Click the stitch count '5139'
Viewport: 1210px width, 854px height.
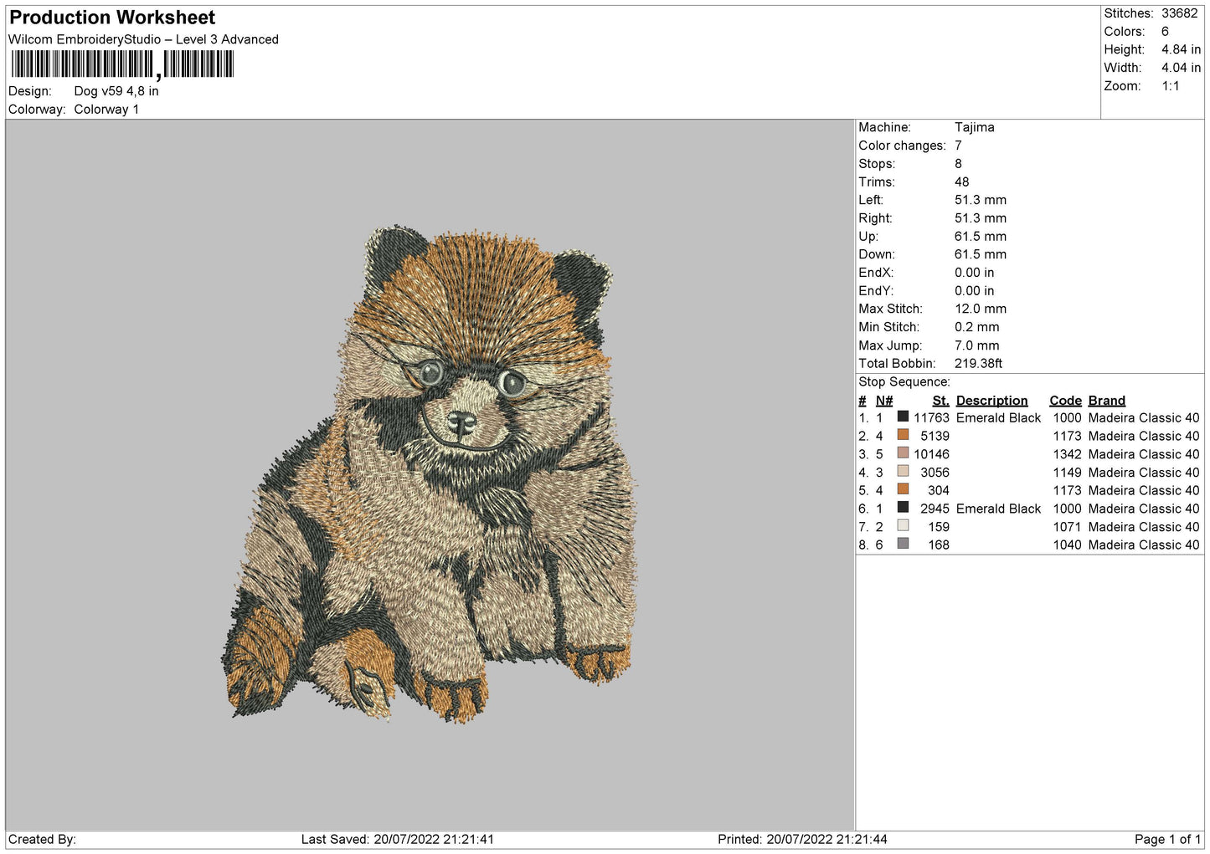[935, 437]
